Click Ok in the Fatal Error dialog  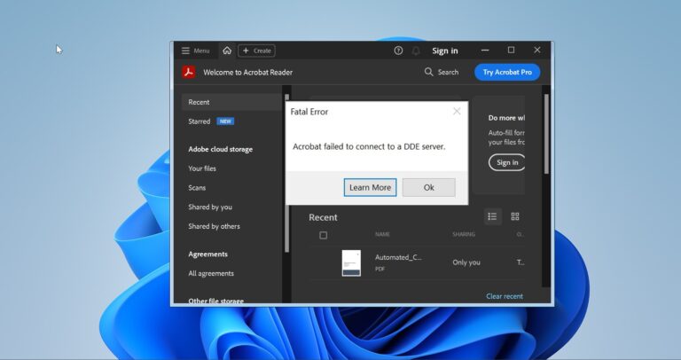pos(428,187)
